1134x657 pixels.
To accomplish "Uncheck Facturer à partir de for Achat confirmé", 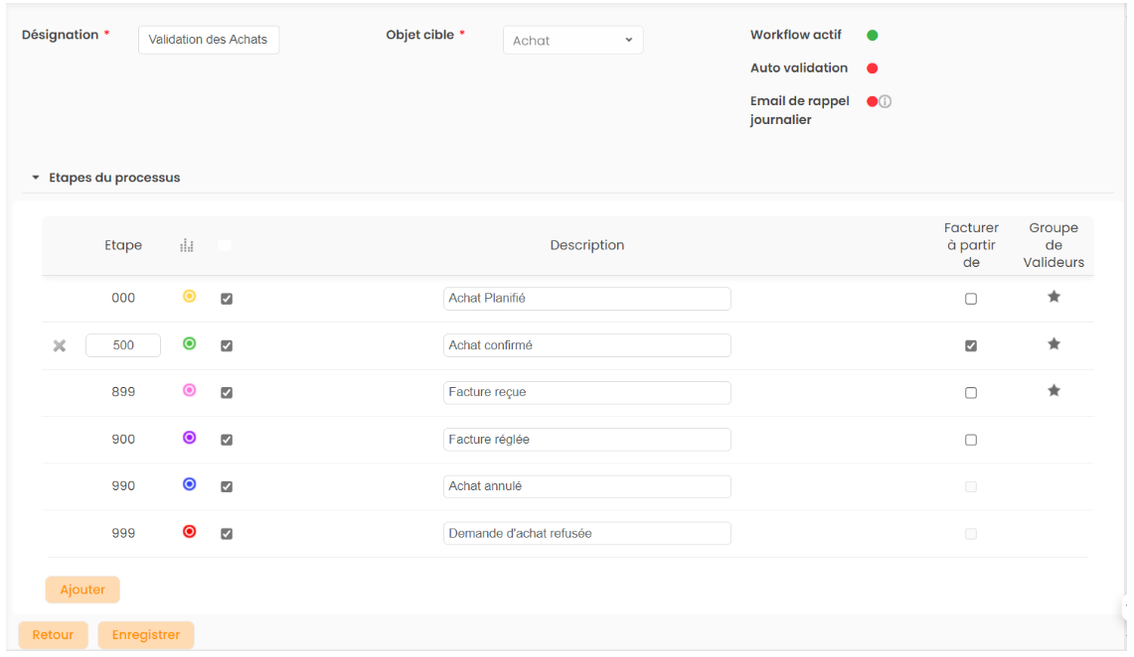I will [x=971, y=345].
